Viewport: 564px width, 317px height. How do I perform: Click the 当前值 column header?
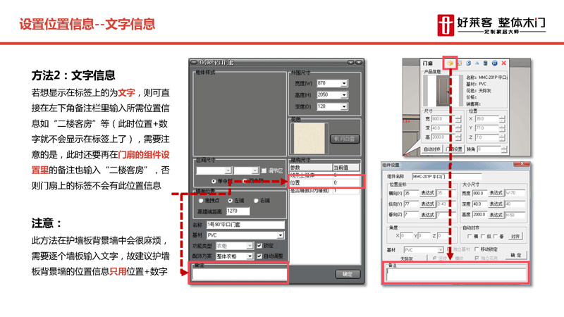tap(346, 168)
